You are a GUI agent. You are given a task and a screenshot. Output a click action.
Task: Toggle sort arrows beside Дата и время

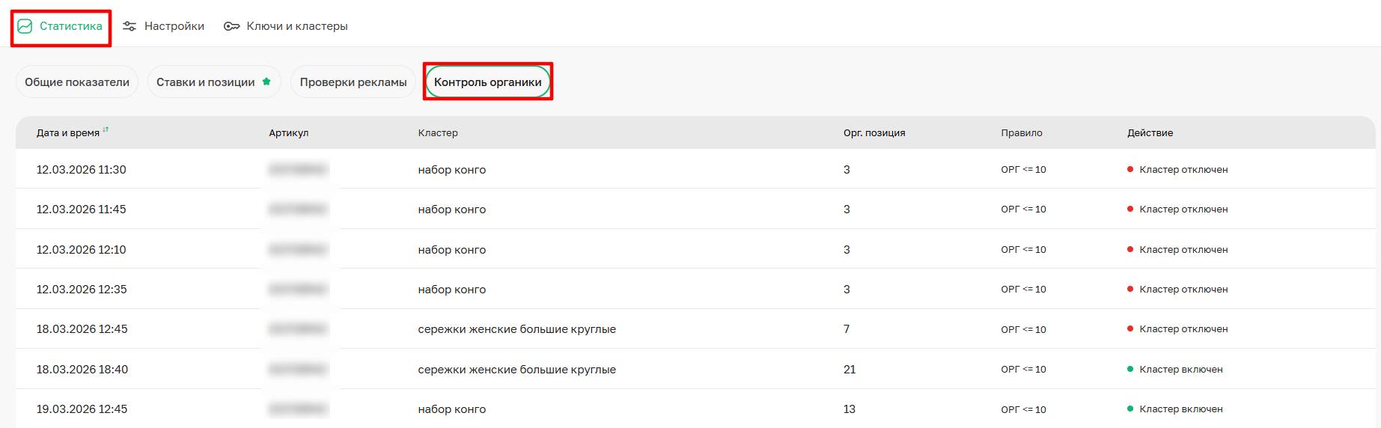pyautogui.click(x=106, y=130)
